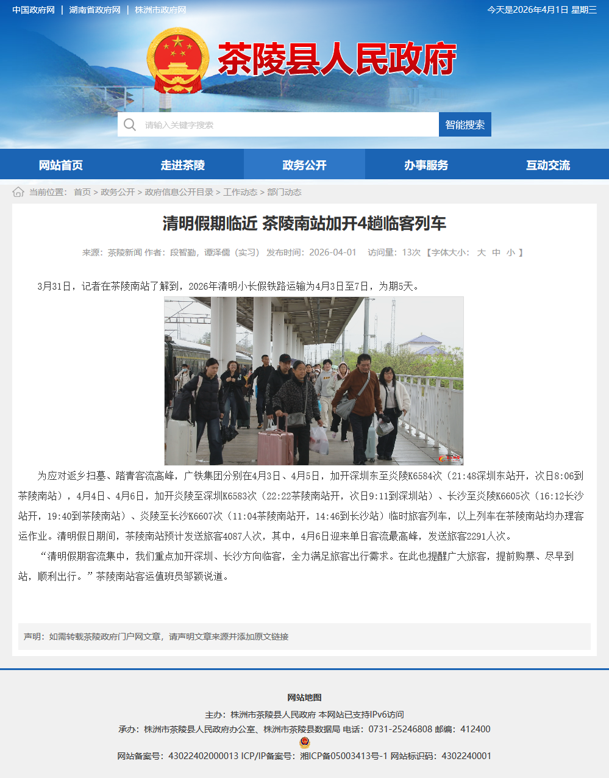The height and width of the screenshot is (778, 609).
Task: Open the 中国政府网 top link
Action: (x=34, y=10)
